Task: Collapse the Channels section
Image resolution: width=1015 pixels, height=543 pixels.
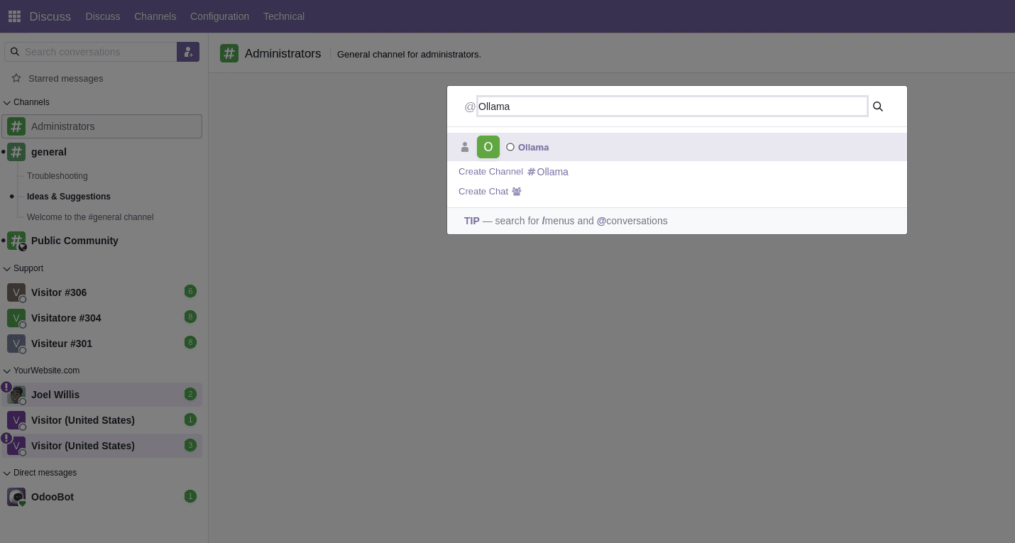Action: [6, 102]
